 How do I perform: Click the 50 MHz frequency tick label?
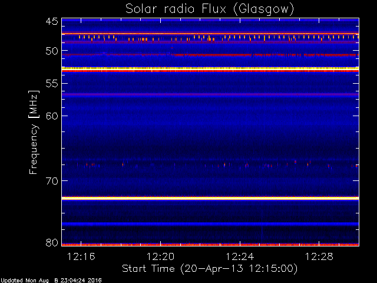pos(52,51)
